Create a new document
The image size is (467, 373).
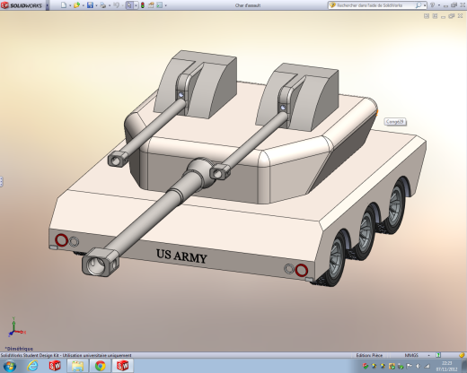click(x=64, y=5)
